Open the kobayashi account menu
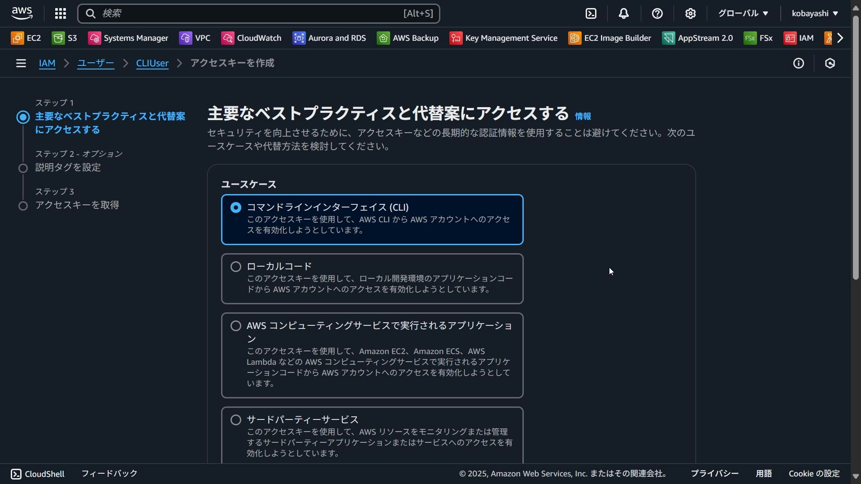The image size is (861, 484). tap(814, 13)
